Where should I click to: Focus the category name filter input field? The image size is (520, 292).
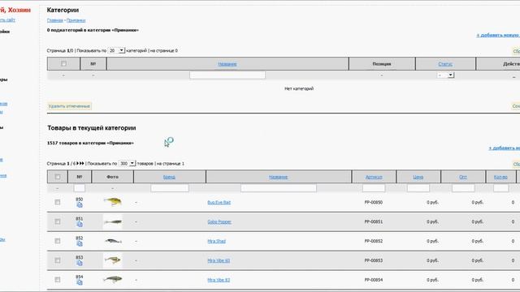pos(227,75)
